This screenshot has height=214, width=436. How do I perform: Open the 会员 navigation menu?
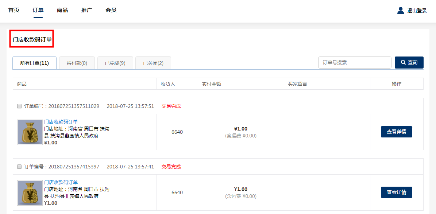tap(111, 10)
